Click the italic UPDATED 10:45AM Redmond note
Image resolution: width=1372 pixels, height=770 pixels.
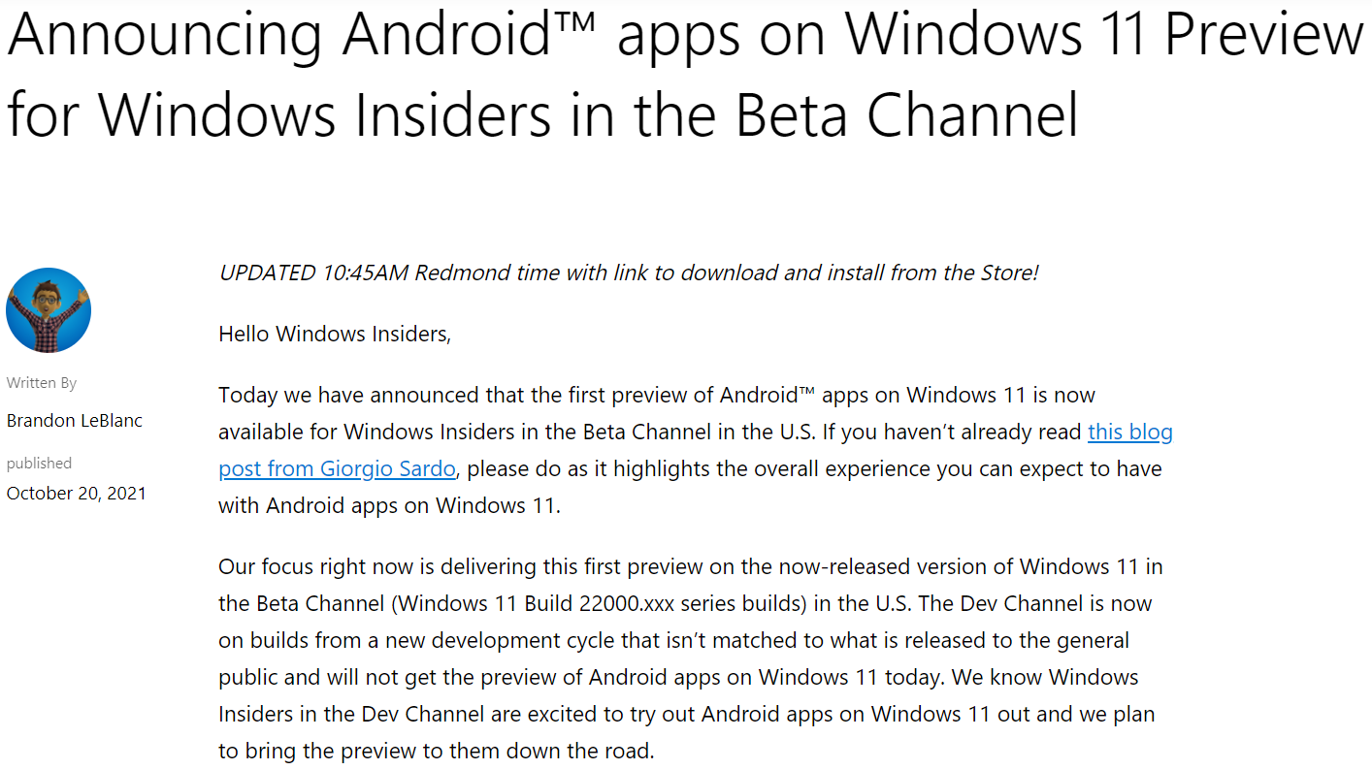coord(629,273)
